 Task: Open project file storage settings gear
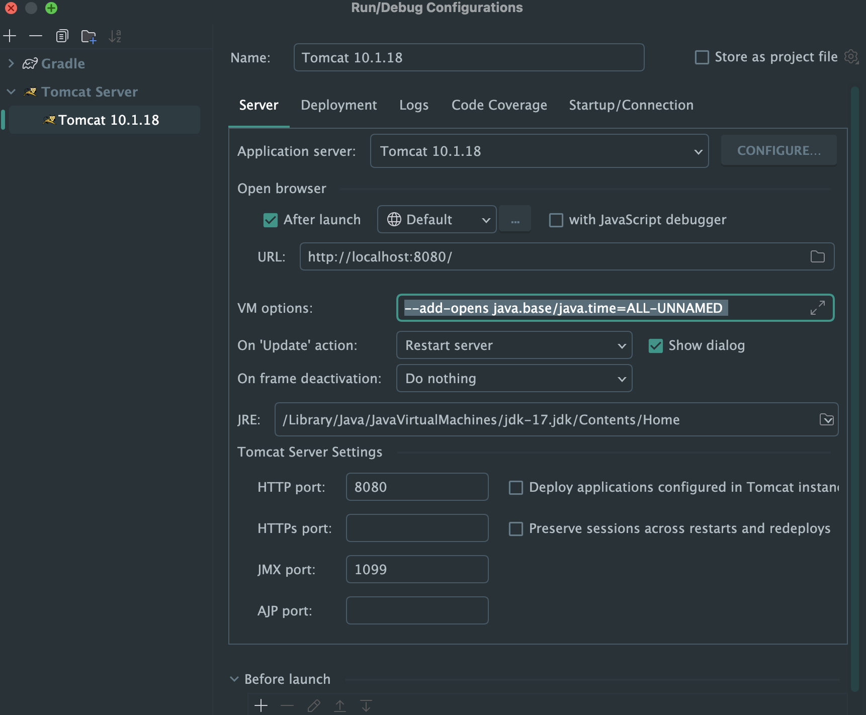click(851, 57)
